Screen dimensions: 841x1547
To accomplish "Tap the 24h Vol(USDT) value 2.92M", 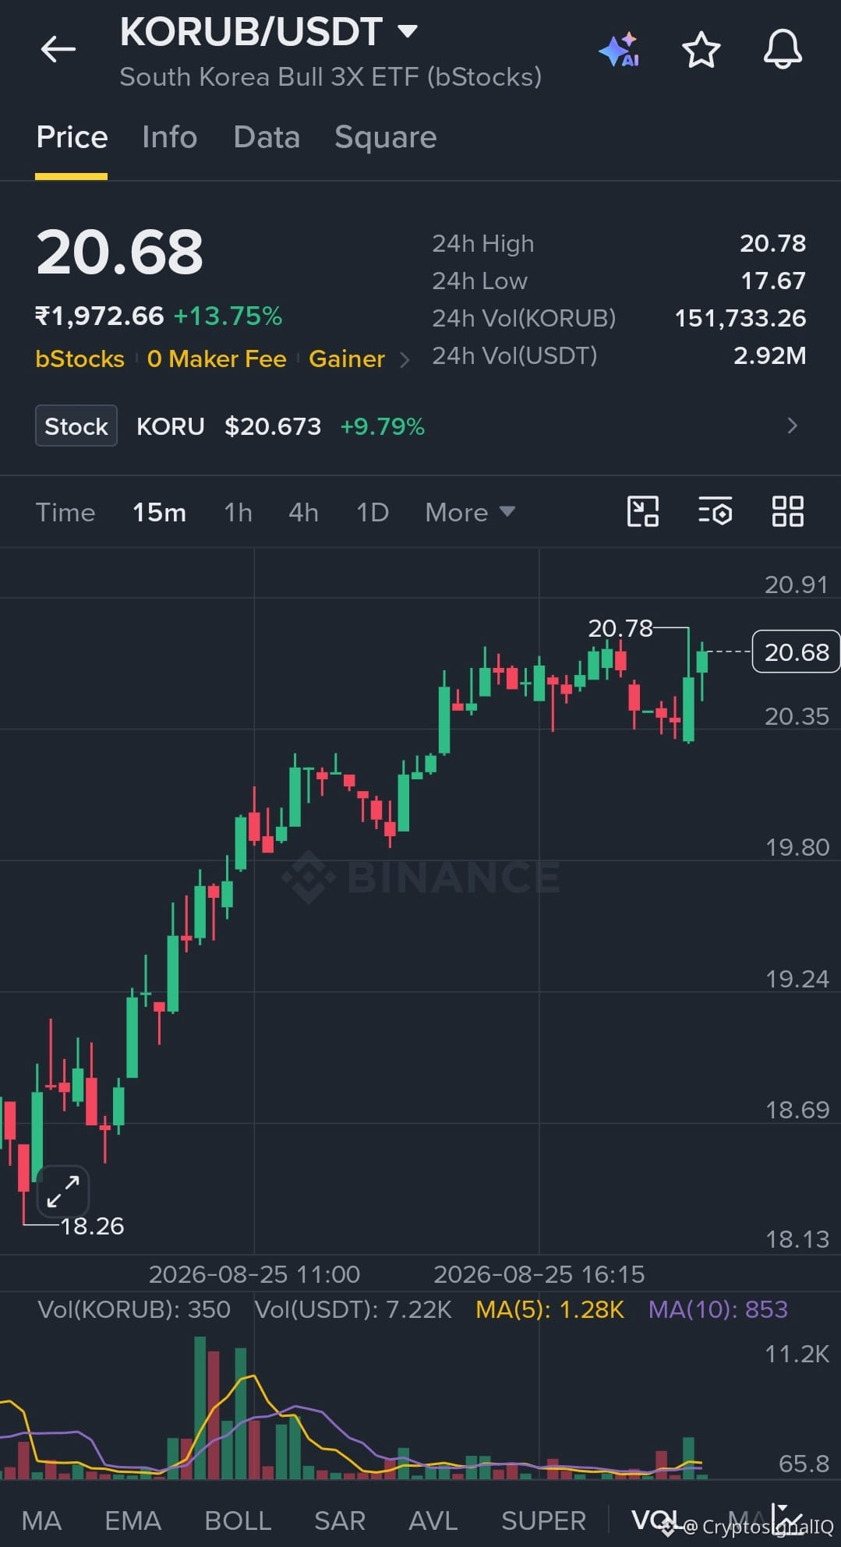I will [x=769, y=355].
